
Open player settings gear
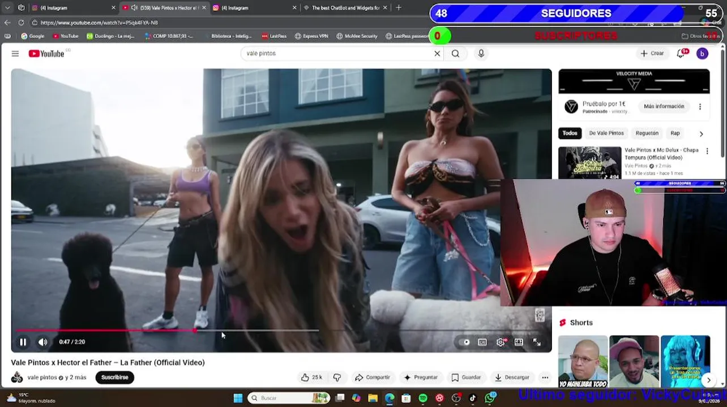click(x=501, y=342)
